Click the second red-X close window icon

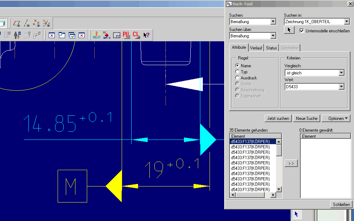pyautogui.click(x=81, y=36)
